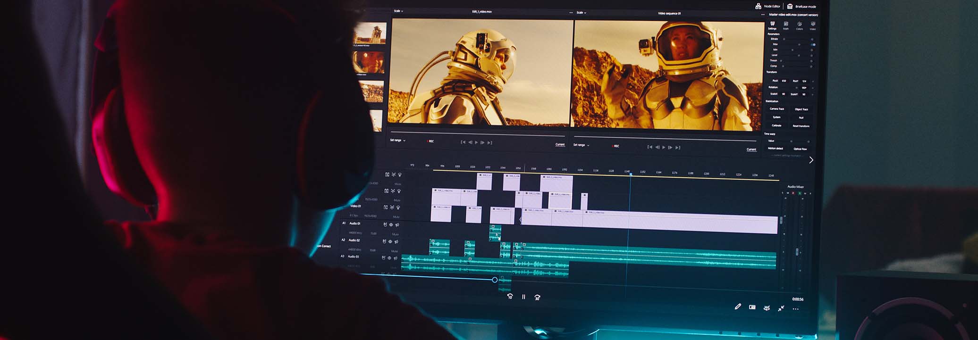Exit fullscreen using the shrink arrows icon
The image size is (978, 340).
point(781,308)
